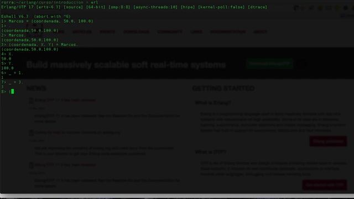Viewport: 354px width, 199px height.
Task: Click the 'Marcos = {coordenada, 50.0, 100.0}' command
Action: click(x=51, y=21)
